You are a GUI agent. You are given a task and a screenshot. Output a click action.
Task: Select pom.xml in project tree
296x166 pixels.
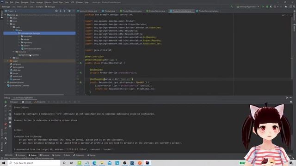[15, 79]
